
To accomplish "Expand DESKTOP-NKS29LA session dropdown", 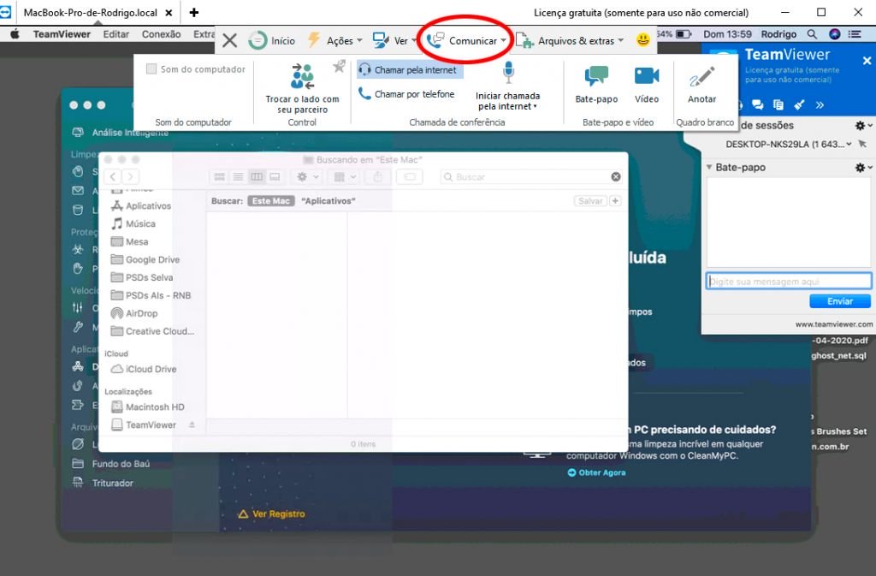I will pos(849,144).
